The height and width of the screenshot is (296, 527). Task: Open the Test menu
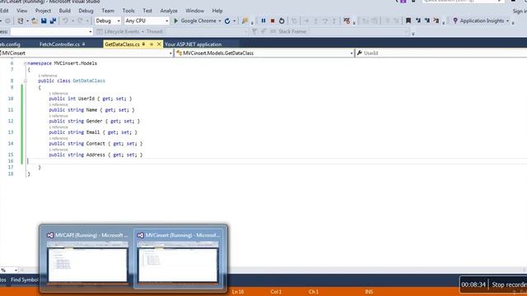pyautogui.click(x=147, y=11)
